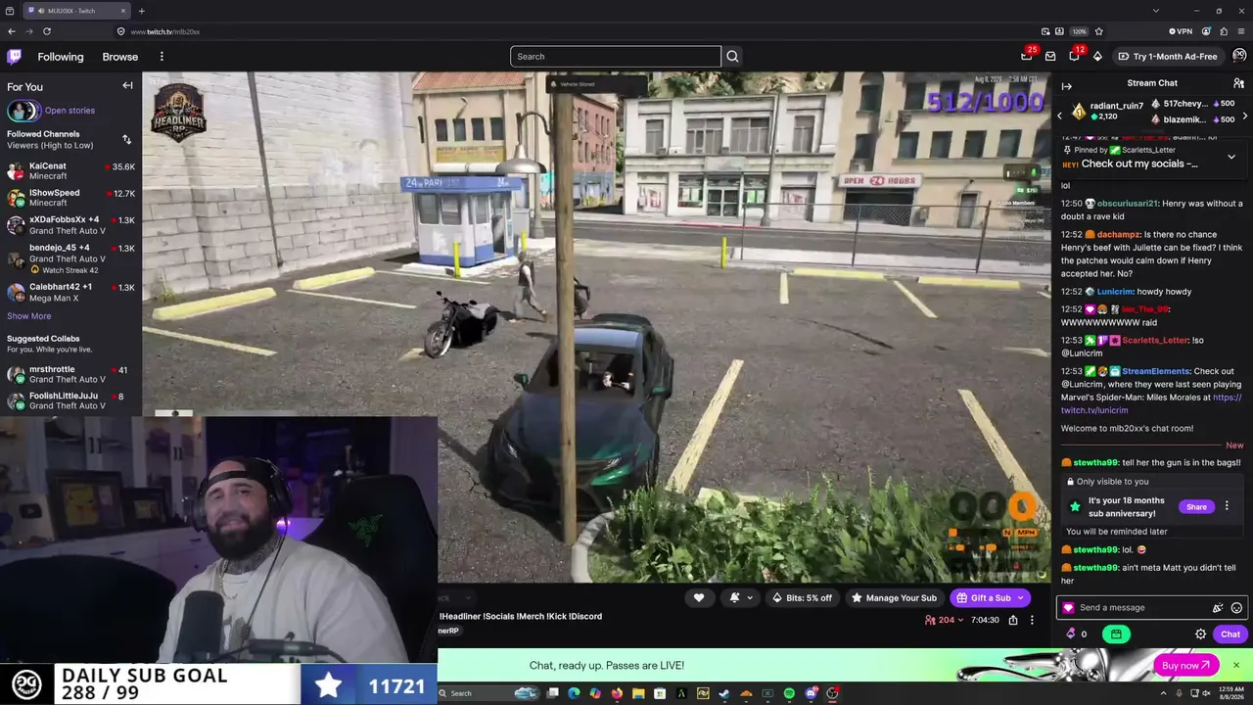Open the chat emote picker
The height and width of the screenshot is (705, 1253).
point(1236,608)
